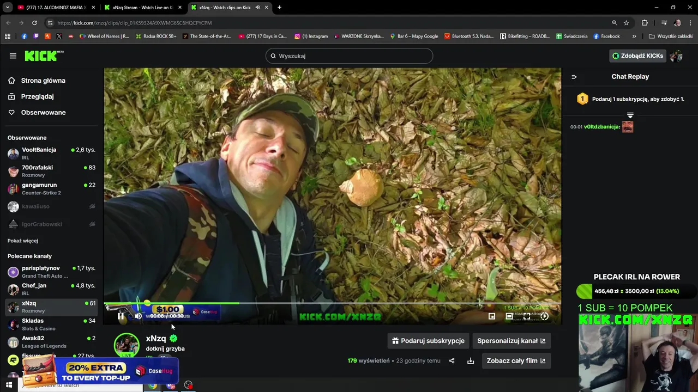Bookmark this page with star
The width and height of the screenshot is (698, 392).
(x=627, y=23)
